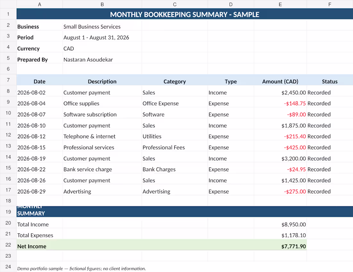The image size is (353, 272).
Task: Select the demo portfolio sample footnote
Action: [x=82, y=268]
